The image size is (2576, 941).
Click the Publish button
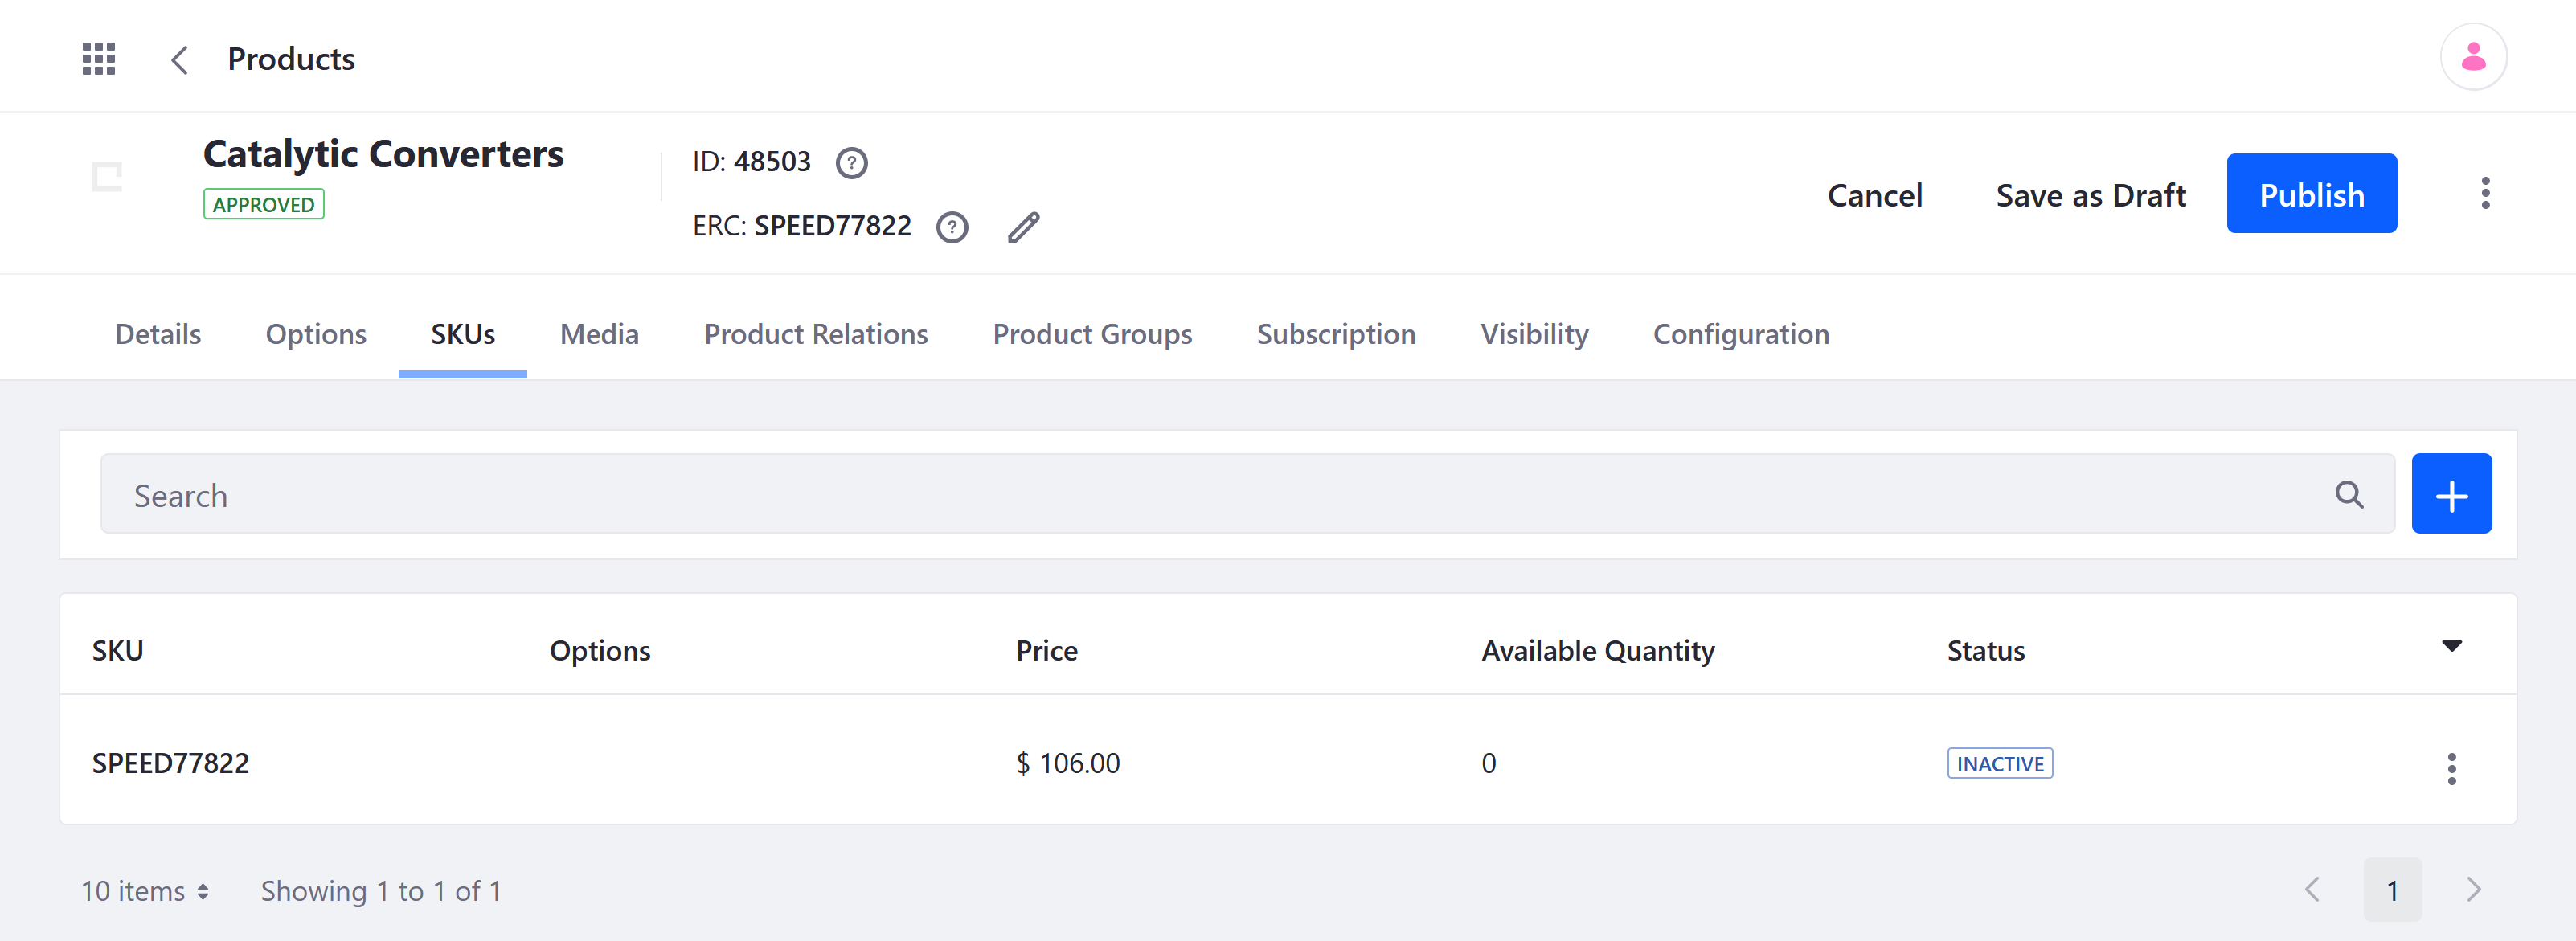pyautogui.click(x=2312, y=192)
